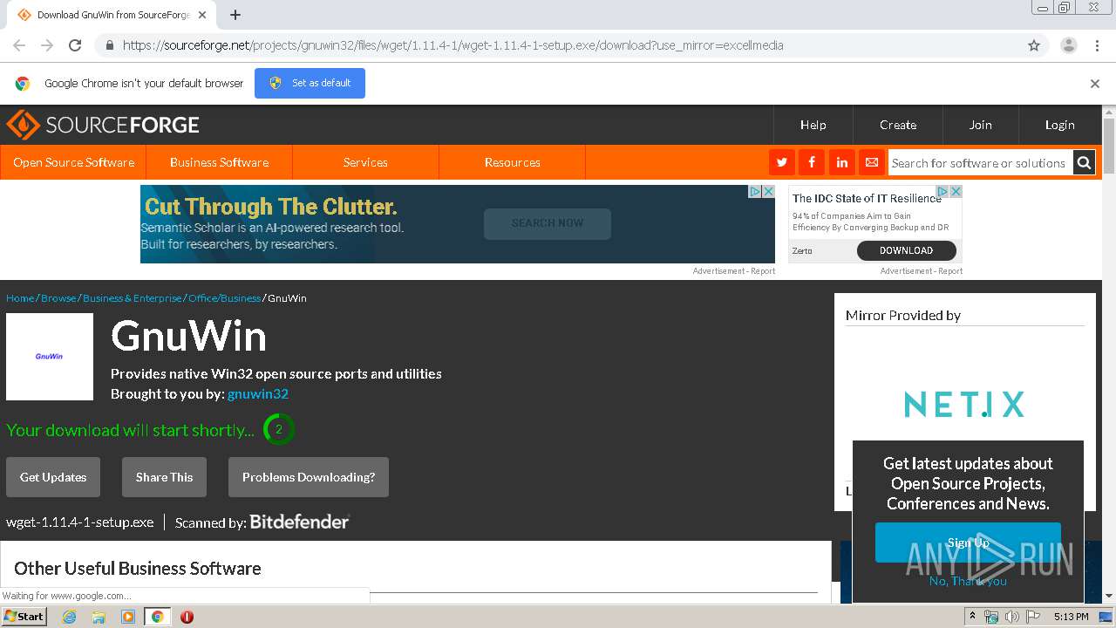1116x628 pixels.
Task: Open the gnuwin32 author link
Action: coord(258,394)
